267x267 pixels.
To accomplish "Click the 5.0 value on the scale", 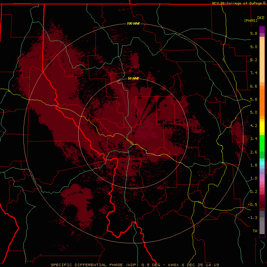I will (254, 112).
